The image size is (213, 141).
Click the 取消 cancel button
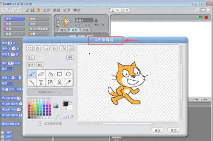[x=174, y=131]
